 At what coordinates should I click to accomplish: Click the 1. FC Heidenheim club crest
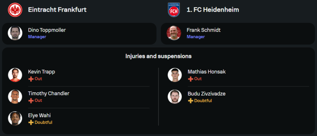pyautogui.click(x=174, y=10)
